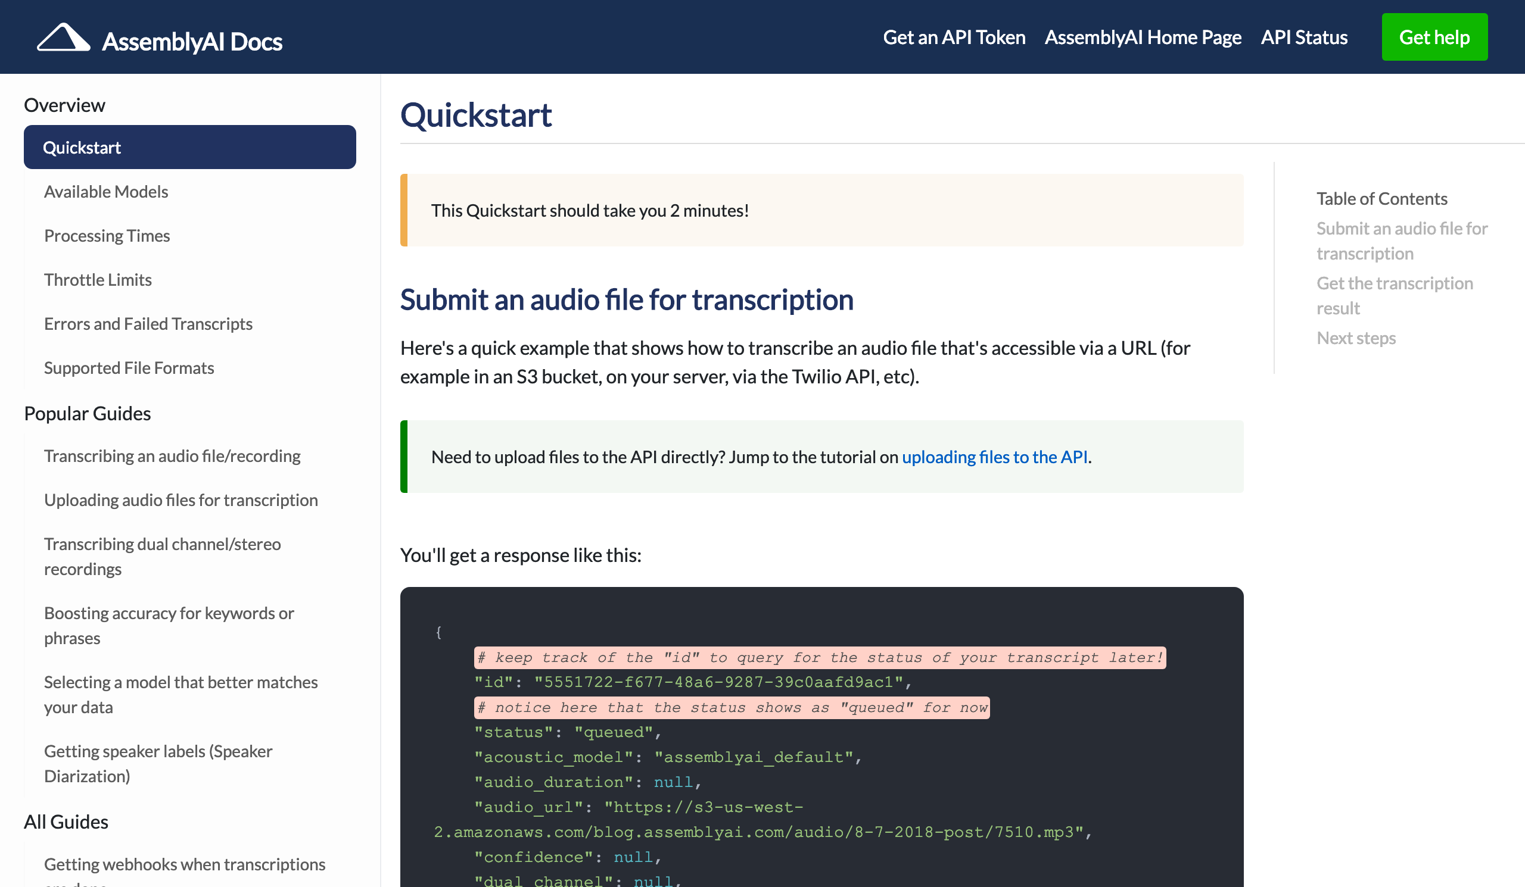Open Getting speaker labels (Speaker Diarization) guide
The image size is (1525, 887).
(158, 763)
